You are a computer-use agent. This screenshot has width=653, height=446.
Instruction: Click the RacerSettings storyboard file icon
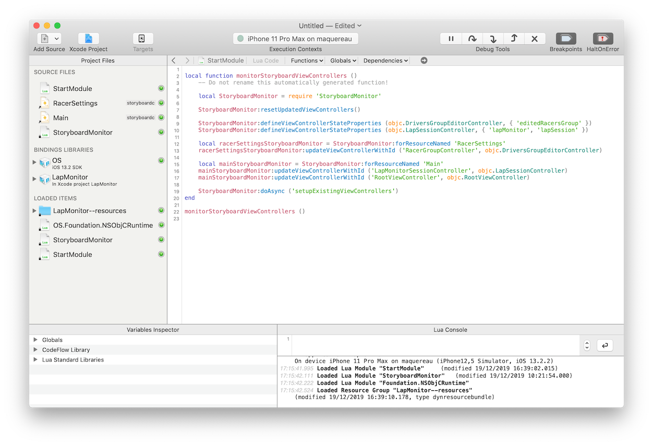pos(45,103)
